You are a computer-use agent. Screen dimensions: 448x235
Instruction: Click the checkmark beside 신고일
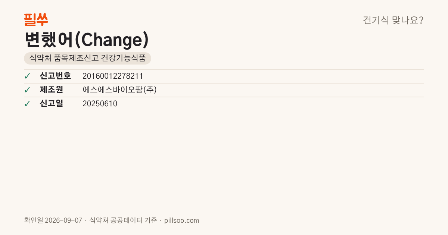27,104
